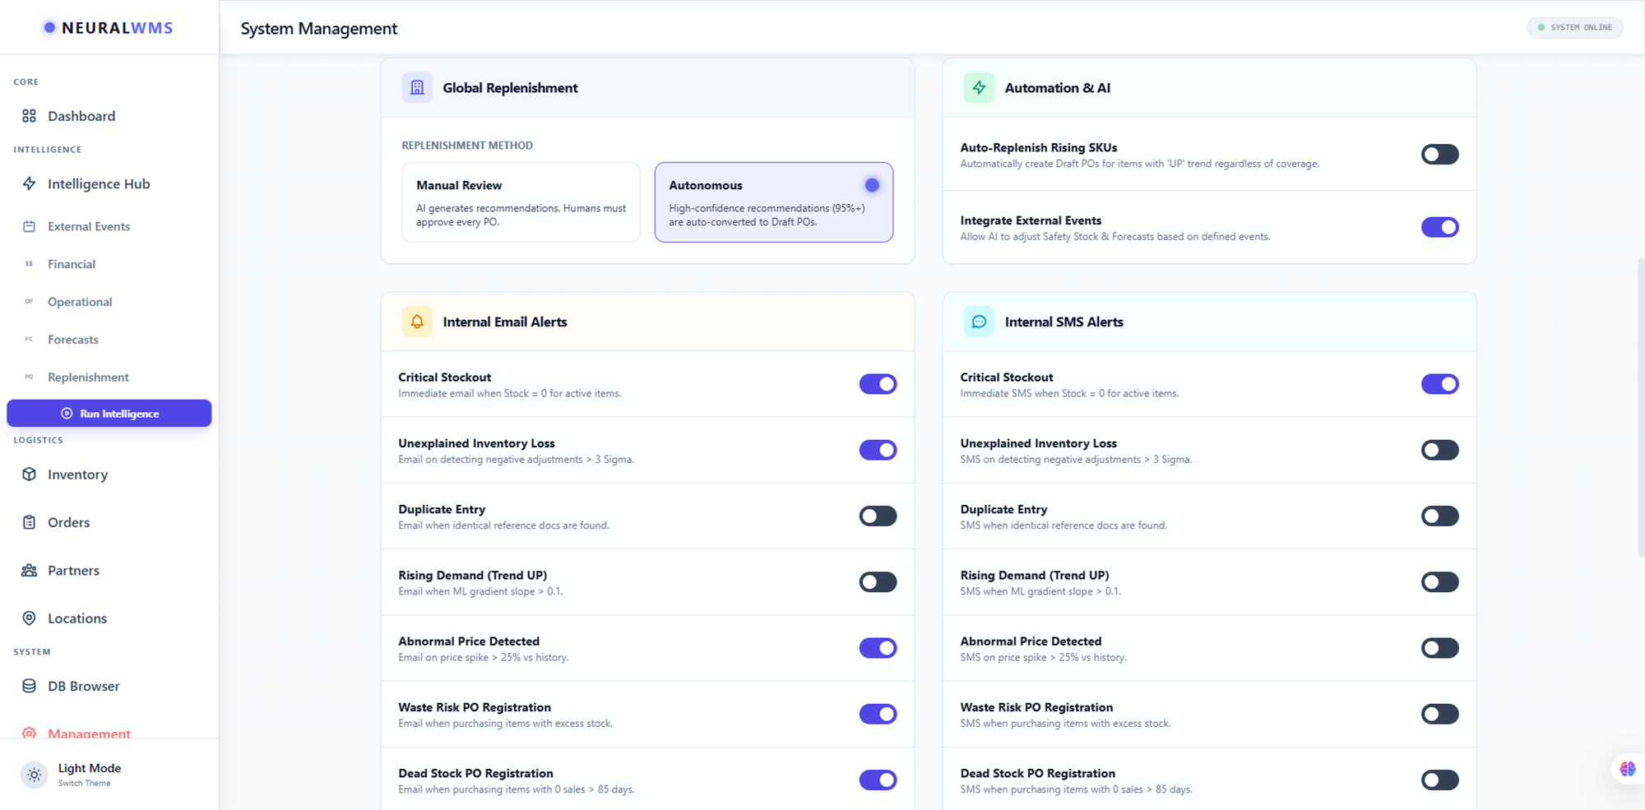Image resolution: width=1645 pixels, height=810 pixels.
Task: Open External Events in sidebar
Action: (x=89, y=227)
